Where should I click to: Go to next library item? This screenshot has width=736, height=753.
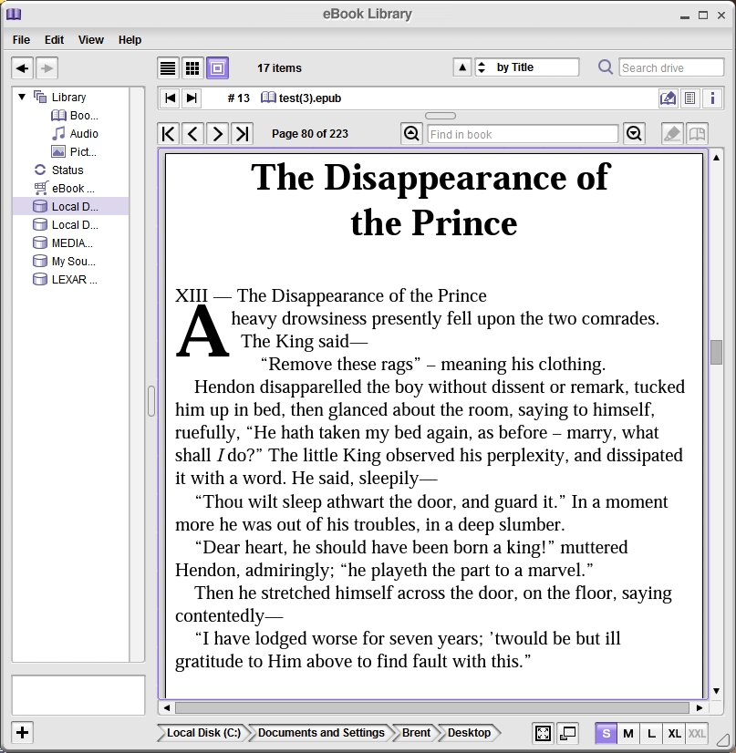click(192, 98)
